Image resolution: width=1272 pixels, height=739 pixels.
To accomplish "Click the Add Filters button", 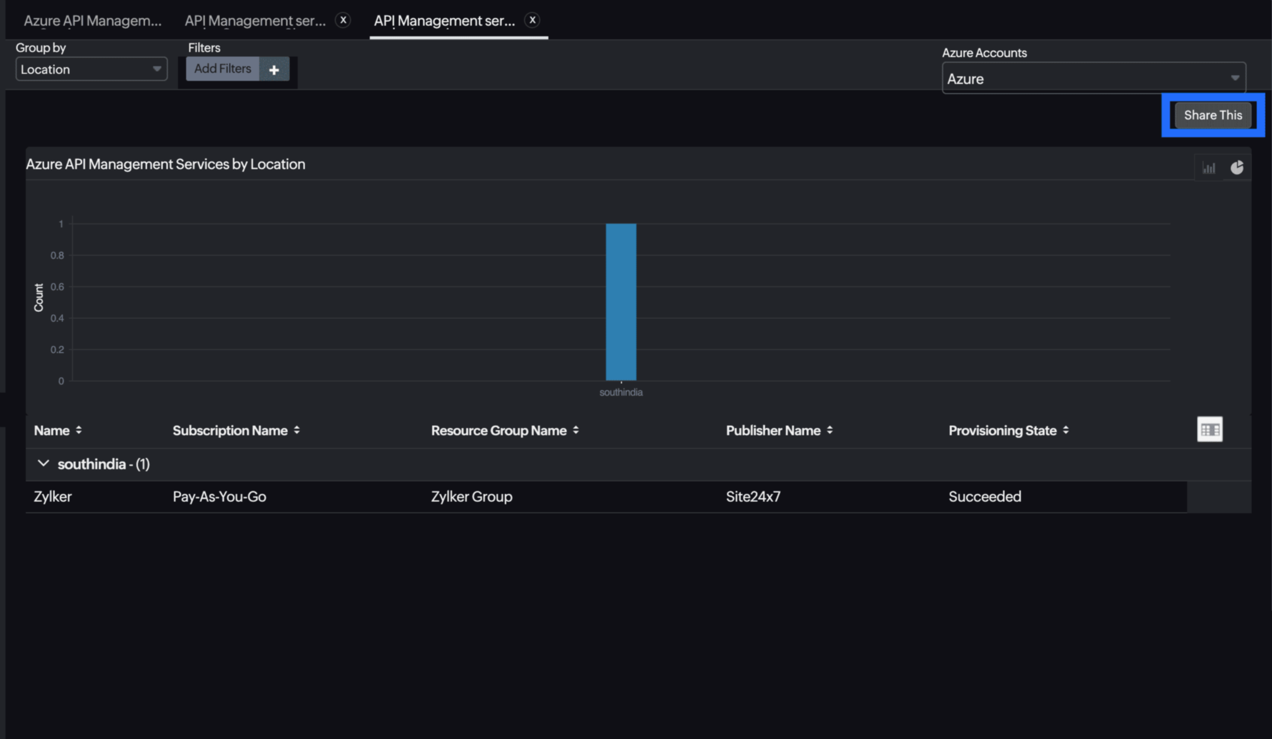I will (223, 69).
